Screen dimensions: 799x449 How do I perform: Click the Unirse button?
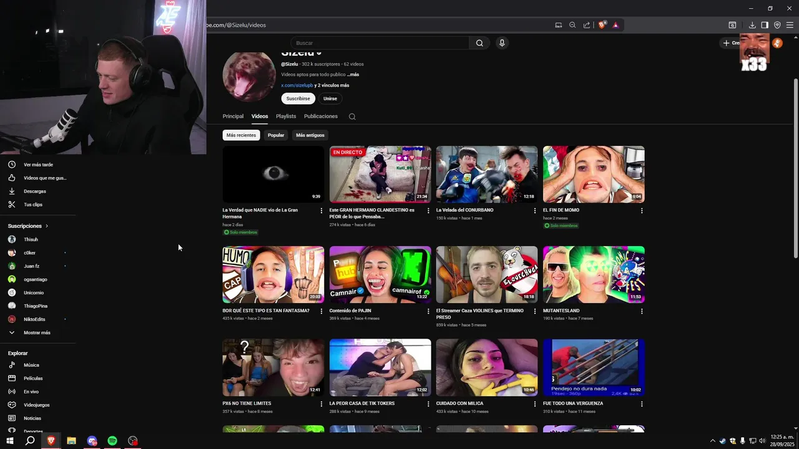tap(330, 99)
